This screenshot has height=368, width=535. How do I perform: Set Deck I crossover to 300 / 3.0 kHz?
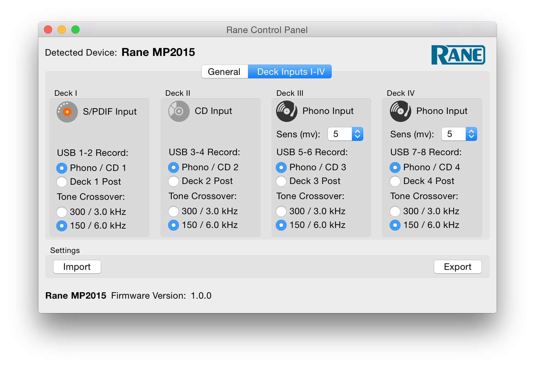pos(62,212)
